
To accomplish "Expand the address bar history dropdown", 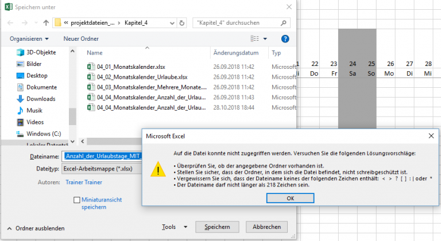I will click(172, 23).
